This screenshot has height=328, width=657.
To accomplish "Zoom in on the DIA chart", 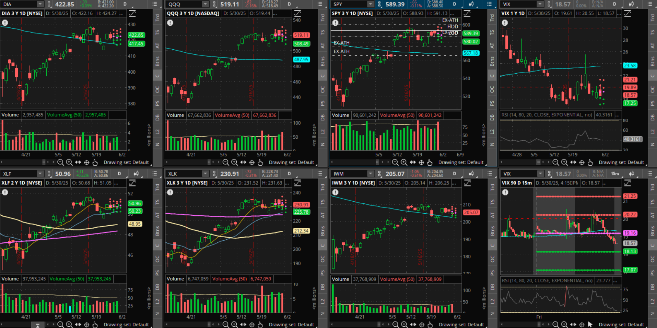I will tap(69, 162).
